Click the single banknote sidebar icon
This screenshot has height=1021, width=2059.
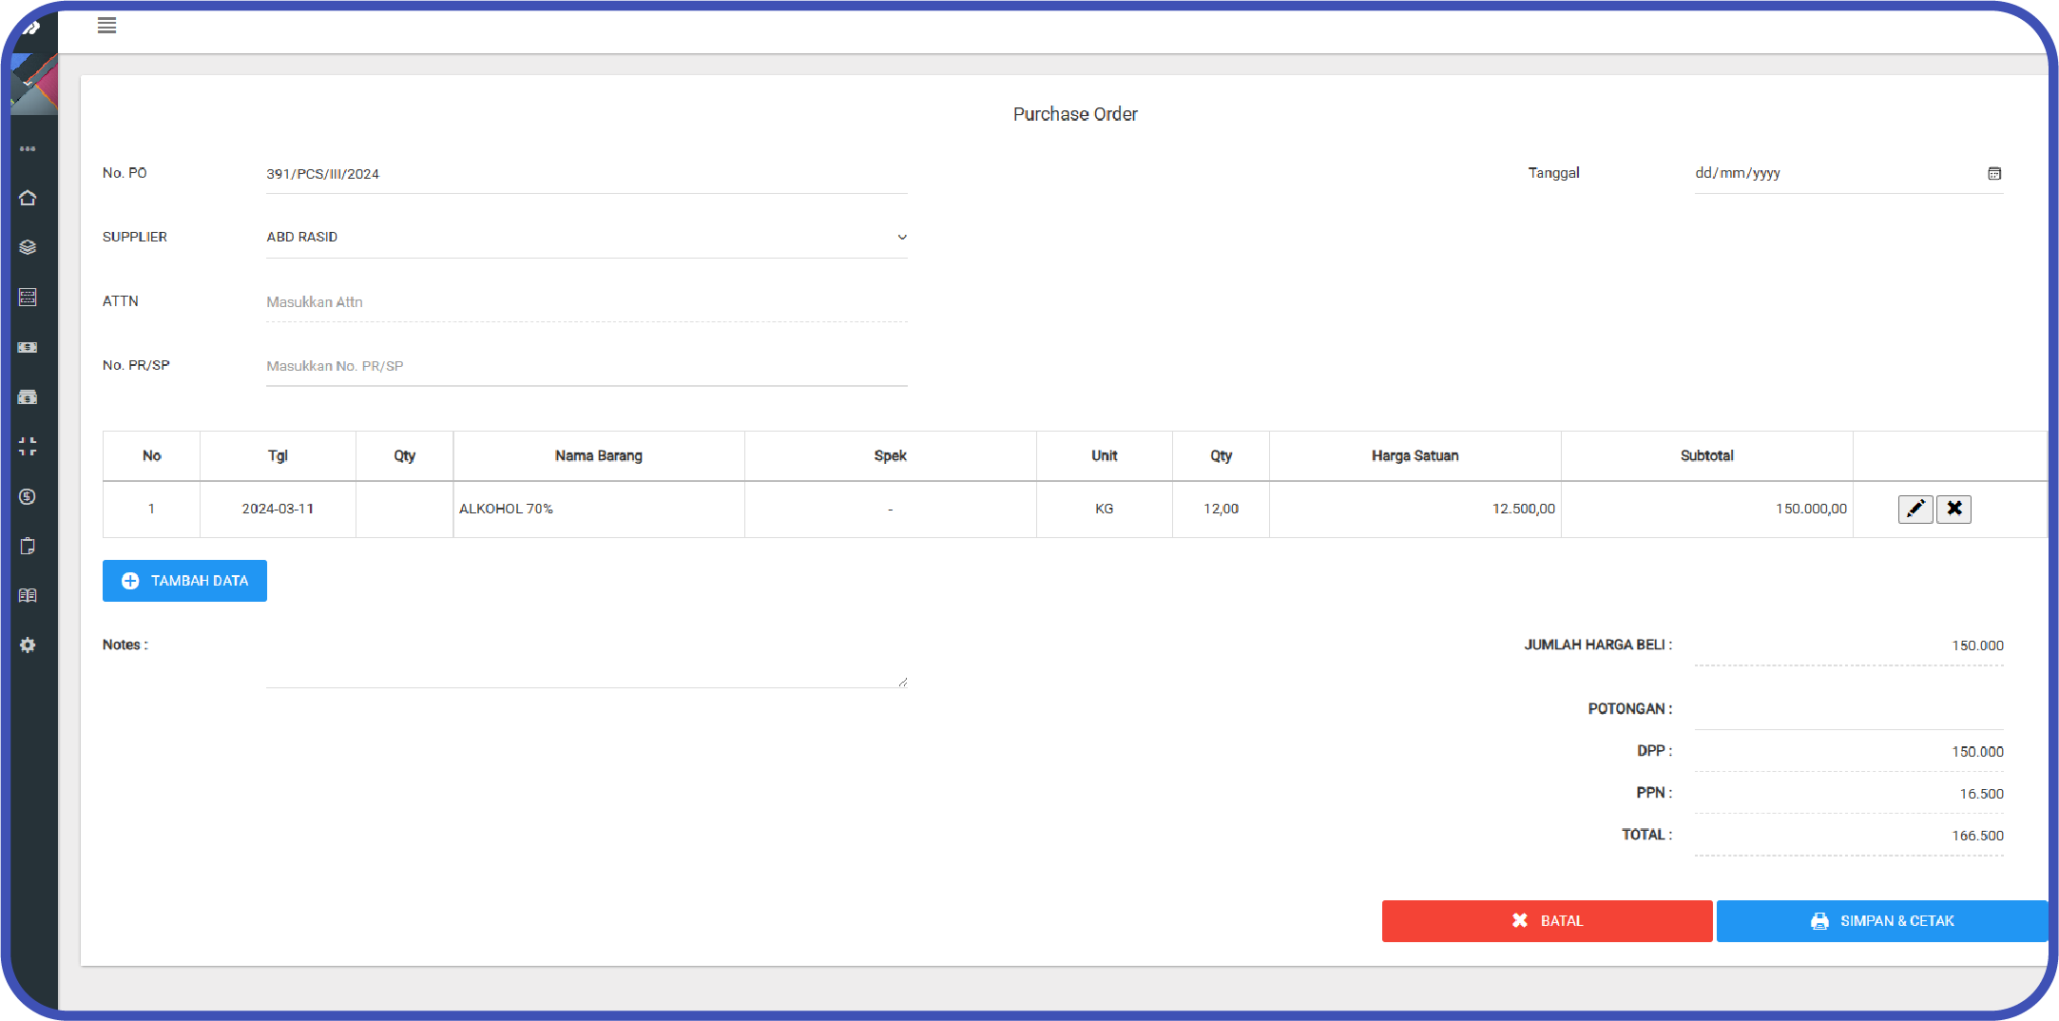[x=28, y=347]
